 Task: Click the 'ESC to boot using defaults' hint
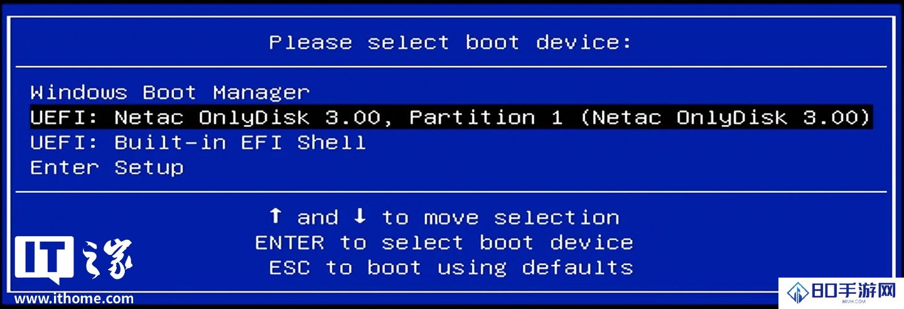click(x=451, y=268)
